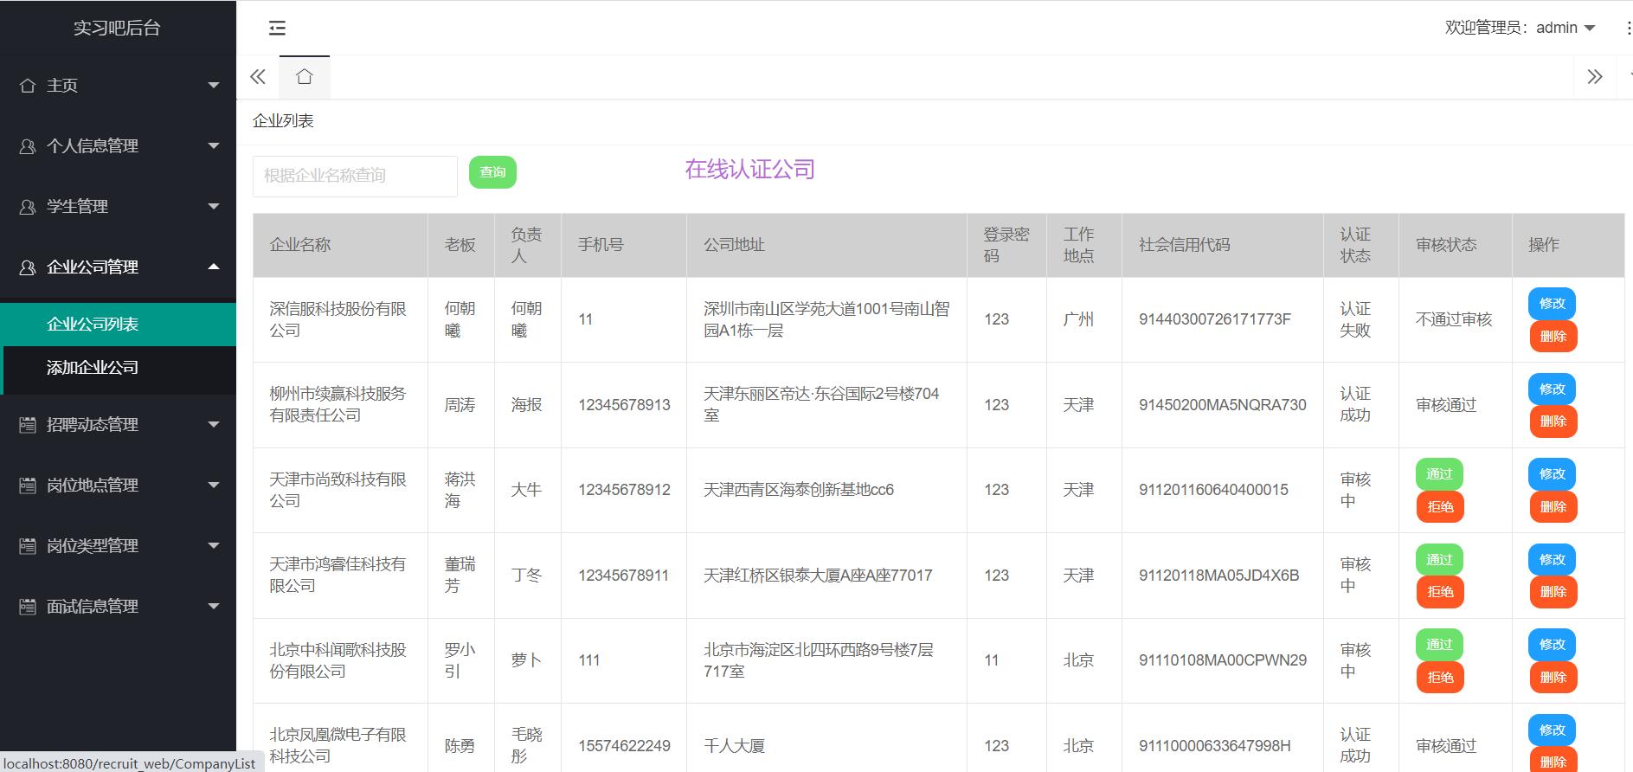The width and height of the screenshot is (1633, 772).
Task: Click the 实习吧后台 sidebar title
Action: click(117, 28)
